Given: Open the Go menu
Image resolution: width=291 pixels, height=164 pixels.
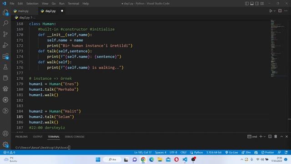Looking at the screenshot, I should click(54, 4).
